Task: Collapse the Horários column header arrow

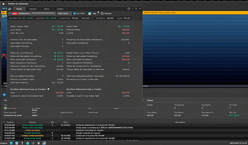Action: pos(4,122)
